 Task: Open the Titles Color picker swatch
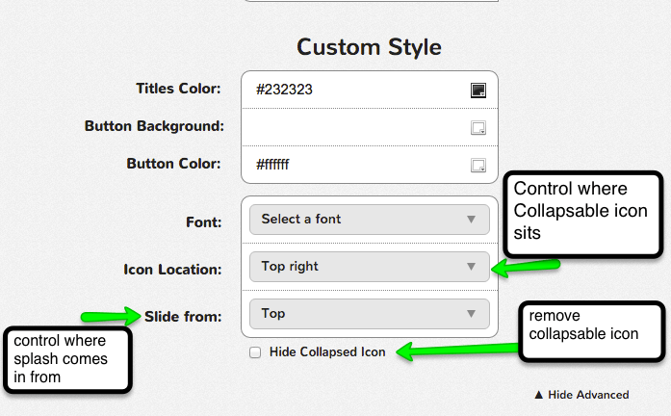pos(477,91)
